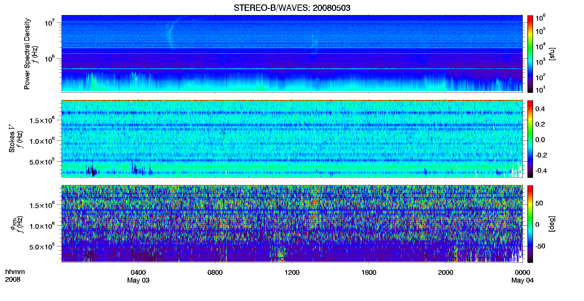
Task: Click the 0.0 value on Stokes colorbar
Action: 540,140
